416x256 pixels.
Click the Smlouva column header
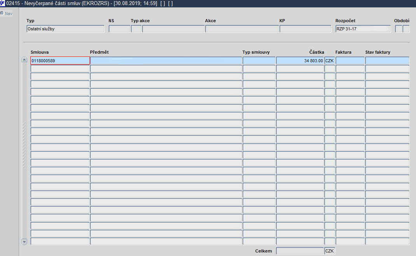(x=40, y=52)
